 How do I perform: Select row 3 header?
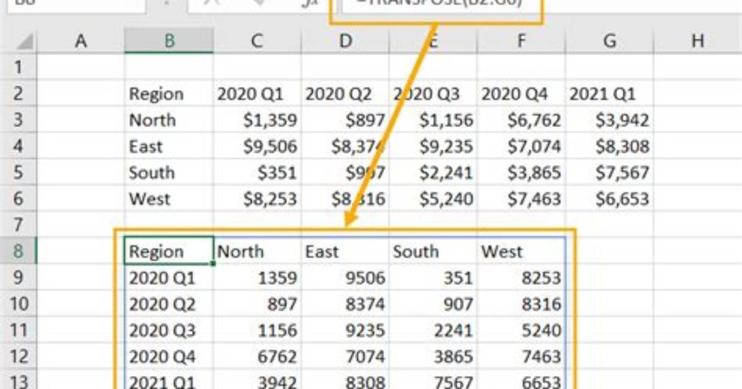pyautogui.click(x=19, y=120)
